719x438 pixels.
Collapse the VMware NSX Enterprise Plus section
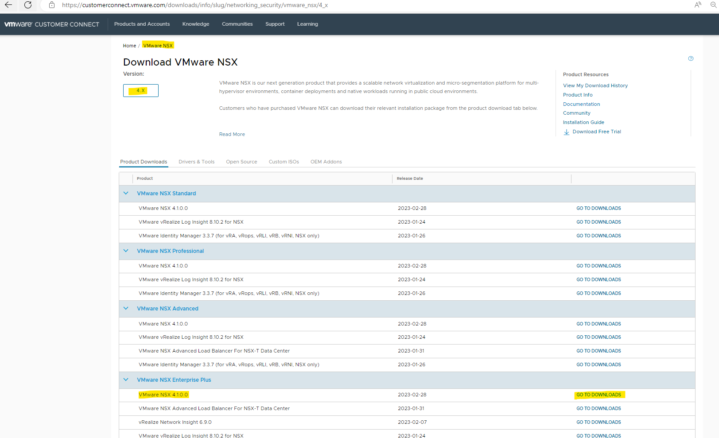pos(126,380)
